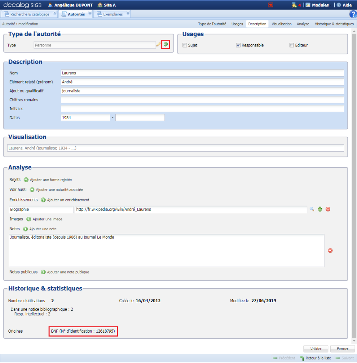Image resolution: width=357 pixels, height=363 pixels.
Task: Click the red exit/logout icon in top bar
Action: (270, 5)
